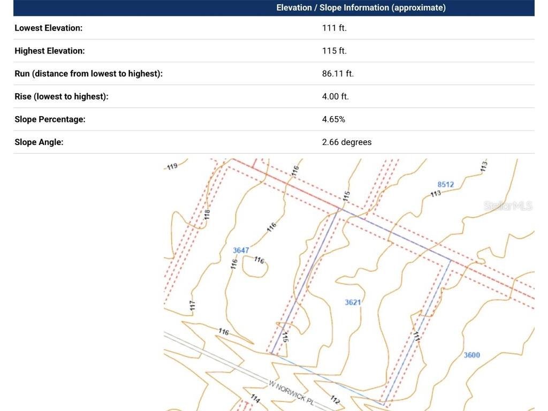Click the 111 ft. lowest elevation value
The image size is (548, 411).
point(334,28)
